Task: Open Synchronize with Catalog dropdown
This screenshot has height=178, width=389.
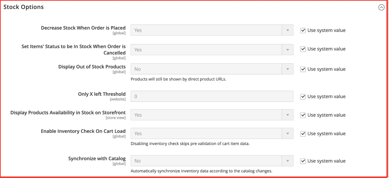Action: point(212,161)
